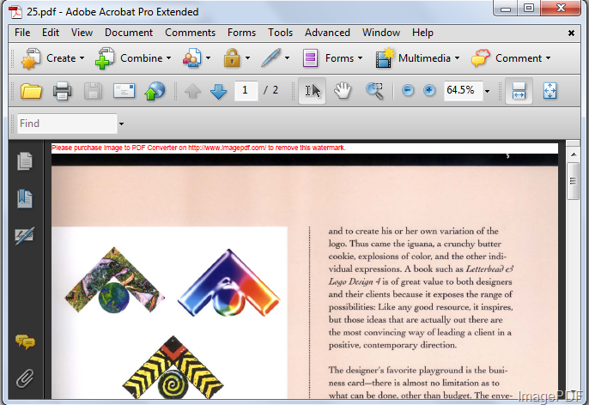Click the Create PDF starburst icon
This screenshot has width=589, height=405.
point(31,58)
